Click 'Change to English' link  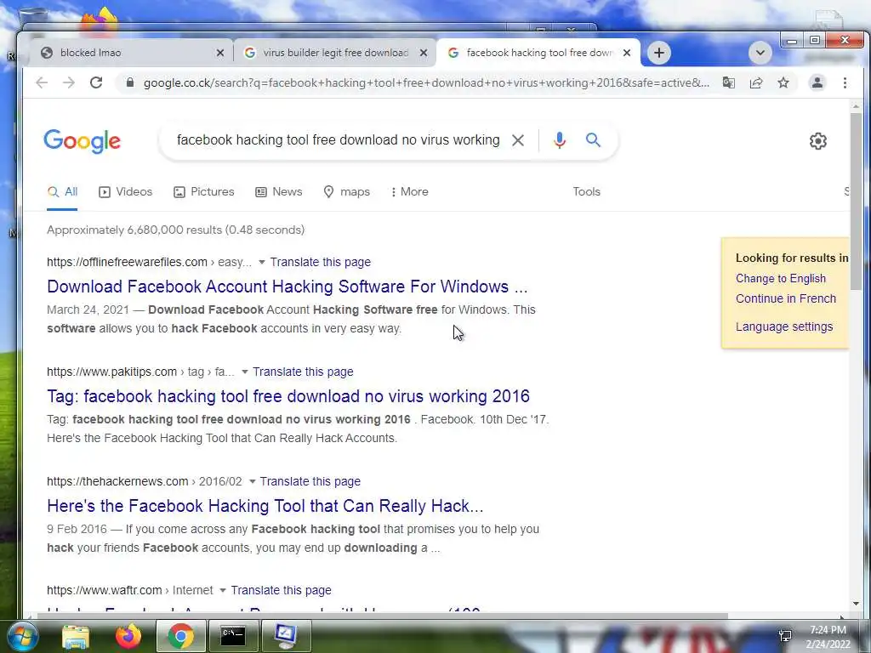(x=781, y=278)
